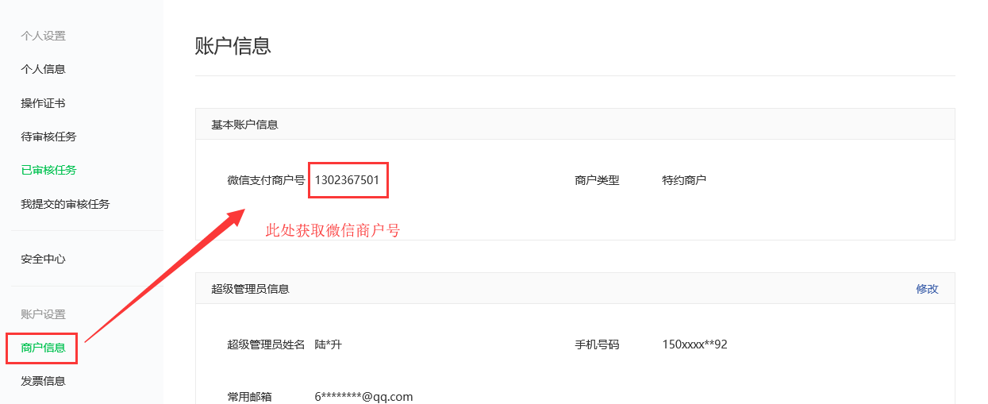Select 商户信息 under 账户设置
This screenshot has width=988, height=404.
43,348
